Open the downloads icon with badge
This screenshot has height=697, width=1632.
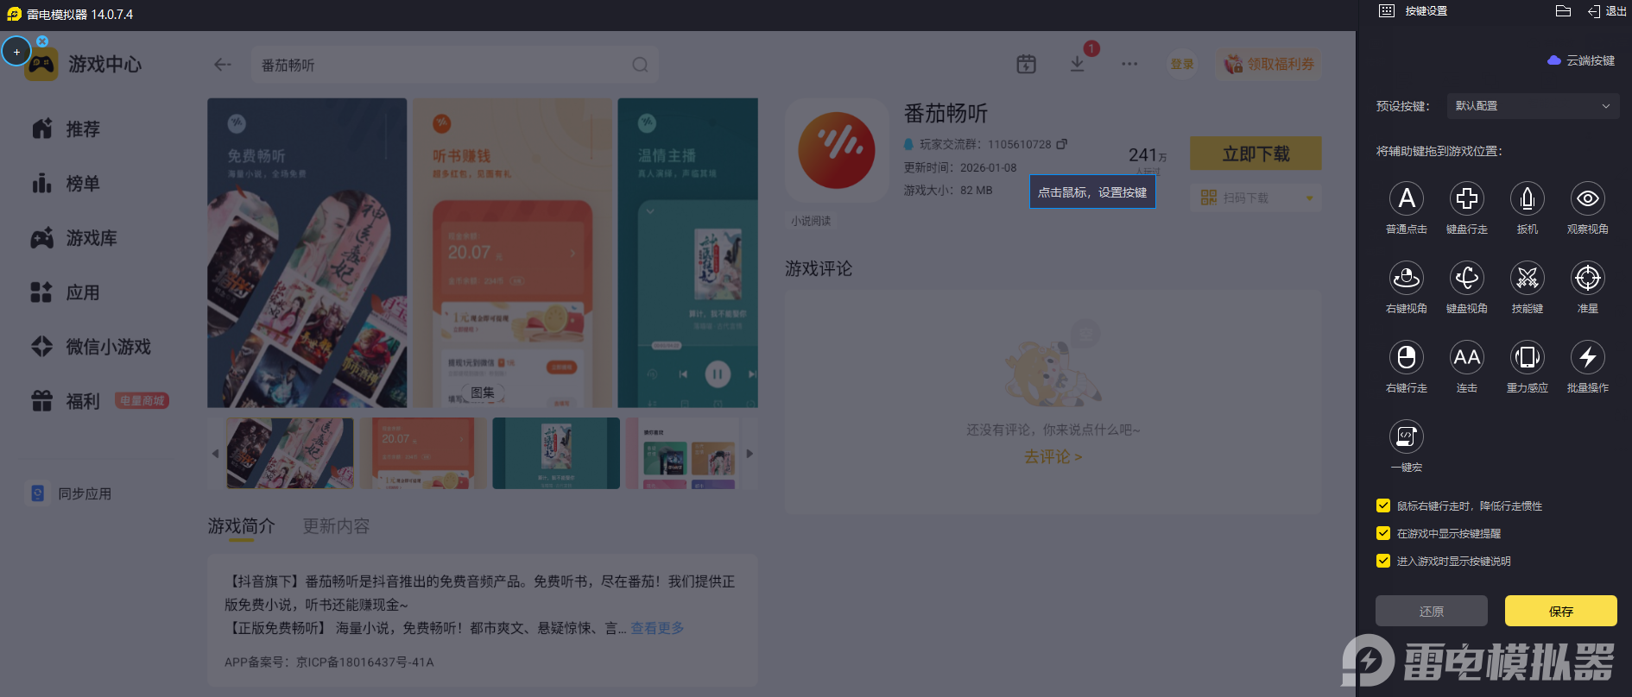[x=1078, y=64]
